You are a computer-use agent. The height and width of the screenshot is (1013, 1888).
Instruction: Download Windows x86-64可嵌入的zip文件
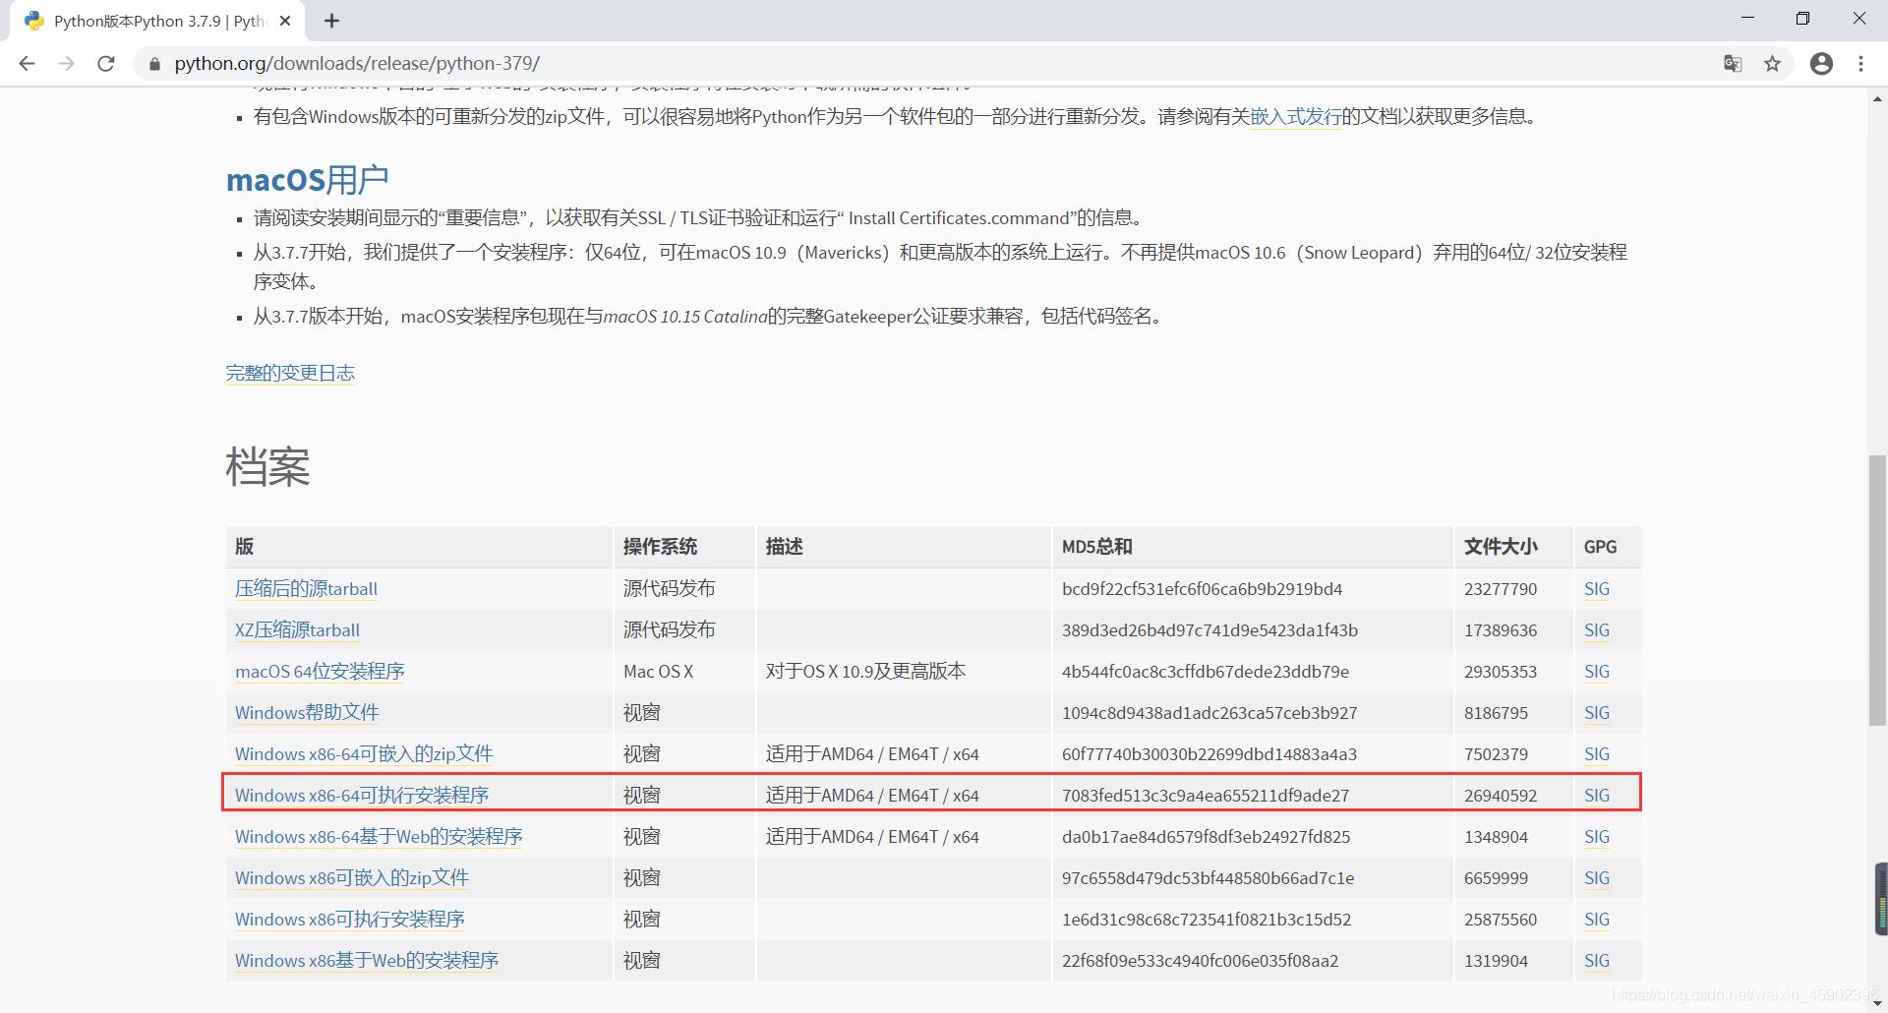coord(364,754)
